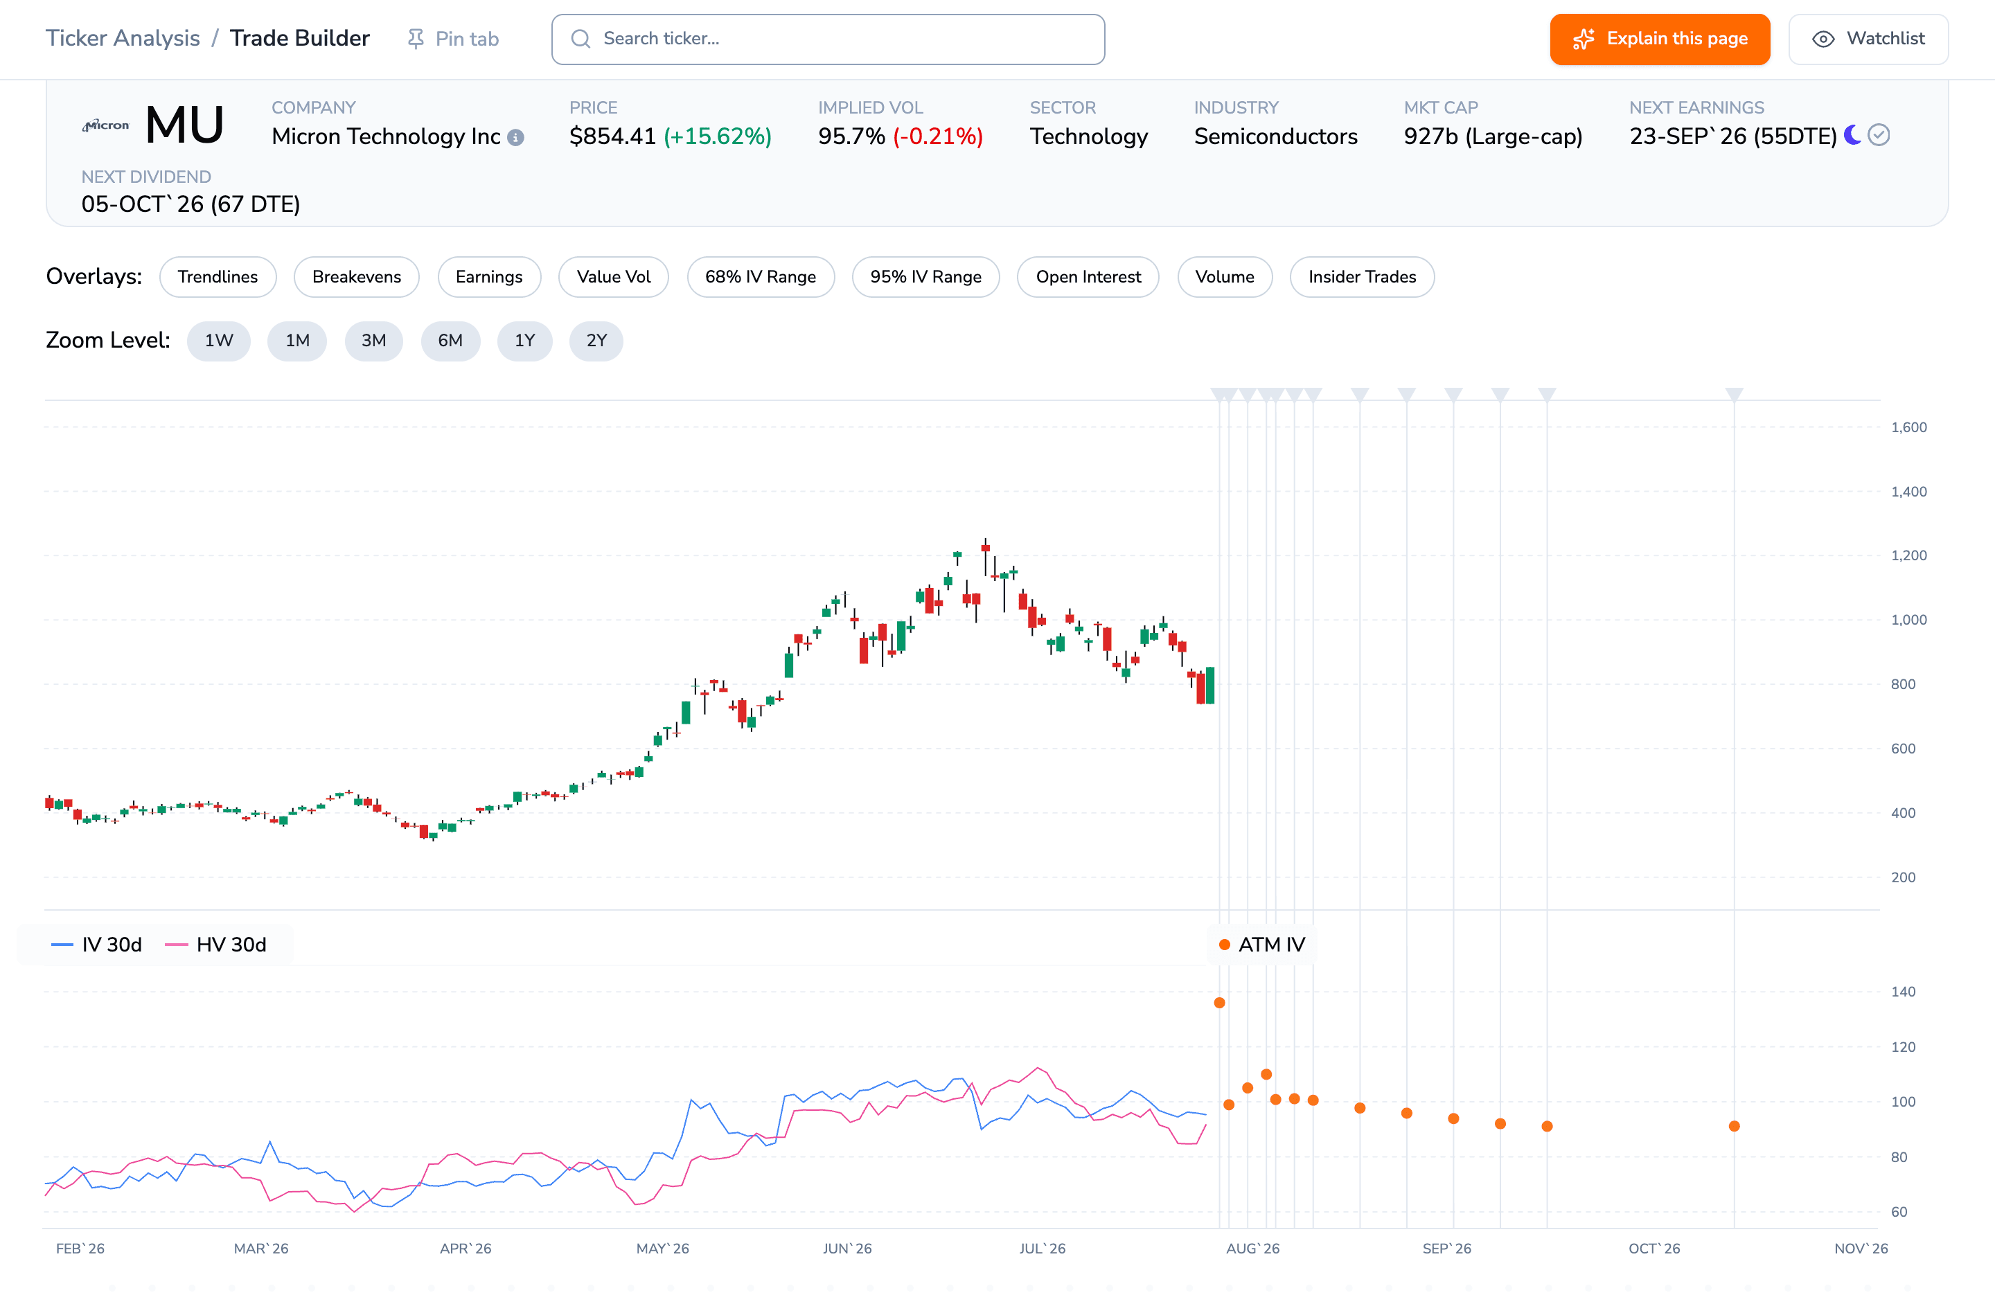The image size is (1995, 1295).
Task: Click the Explain this page button
Action: (1660, 39)
